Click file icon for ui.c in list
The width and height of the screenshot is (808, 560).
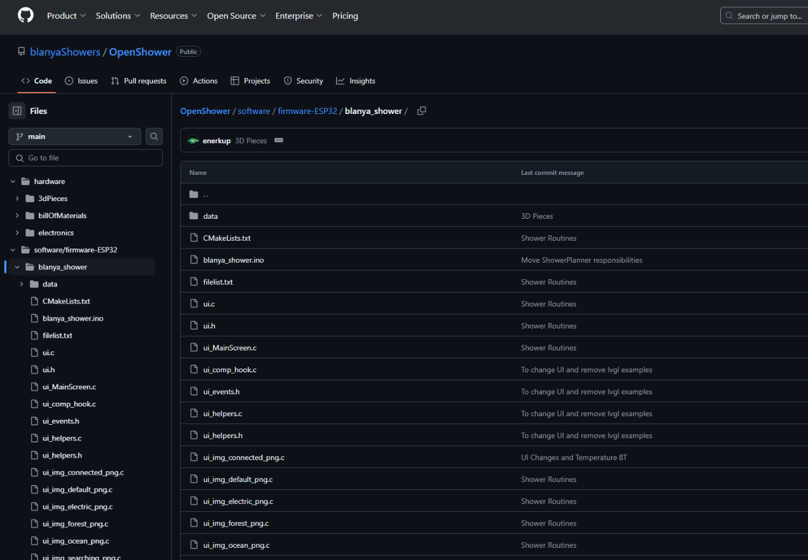[x=194, y=304]
